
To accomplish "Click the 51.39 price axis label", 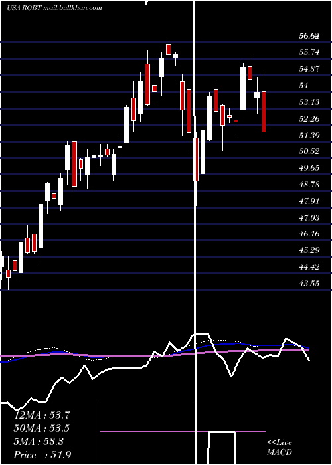I will click(x=309, y=136).
